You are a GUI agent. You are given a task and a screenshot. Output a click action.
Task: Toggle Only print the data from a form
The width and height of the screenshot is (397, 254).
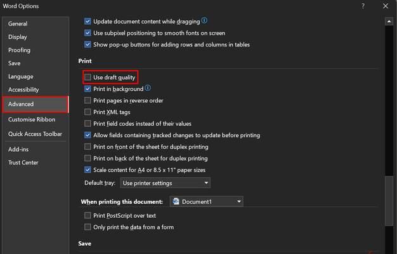tap(88, 227)
